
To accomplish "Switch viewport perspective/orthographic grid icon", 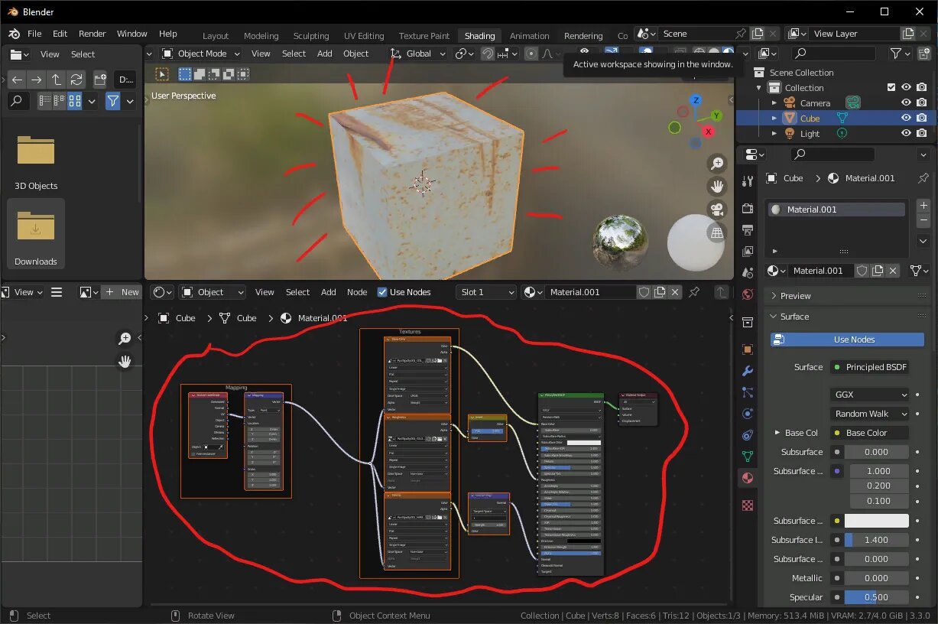I will click(x=717, y=232).
